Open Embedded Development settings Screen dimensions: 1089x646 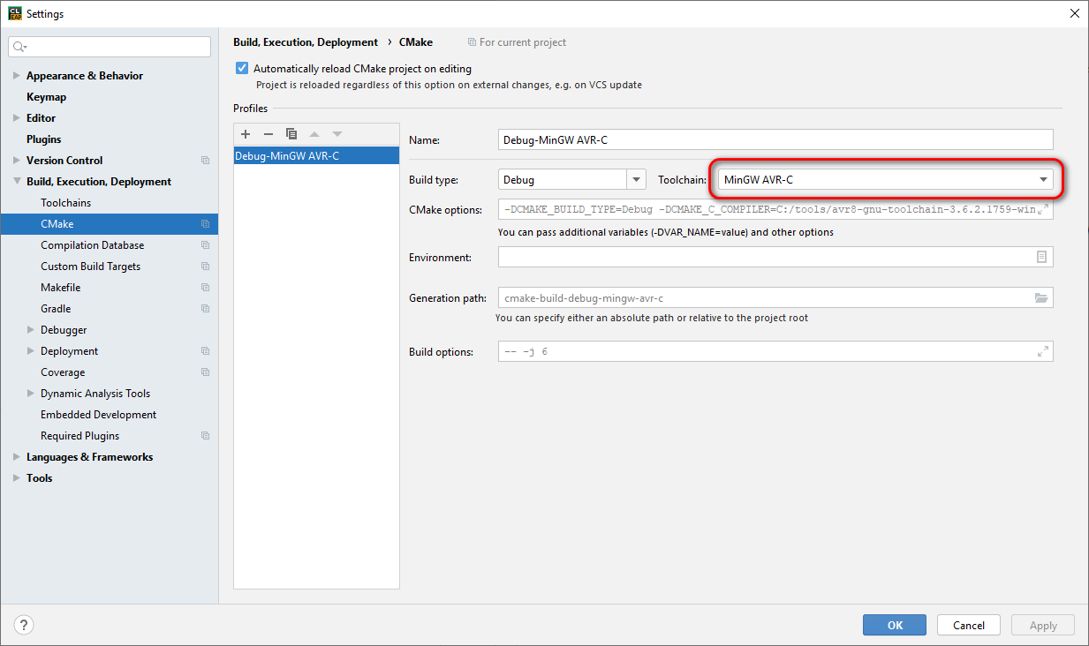click(98, 415)
